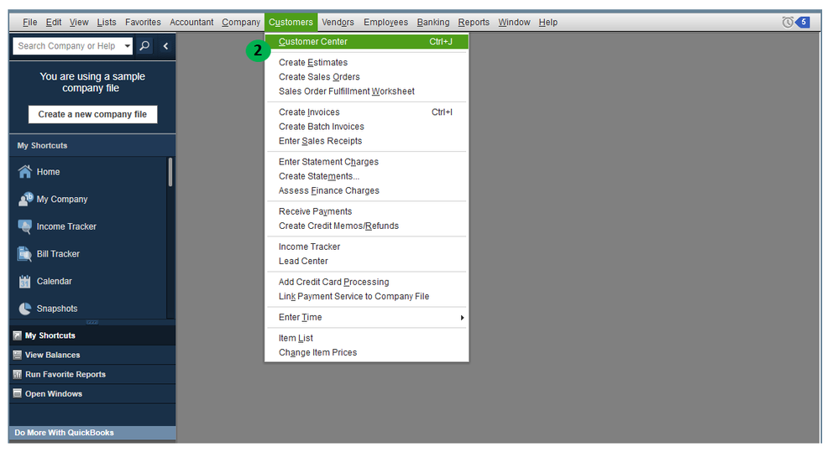
Task: Click the Income Tracker icon
Action: (24, 226)
